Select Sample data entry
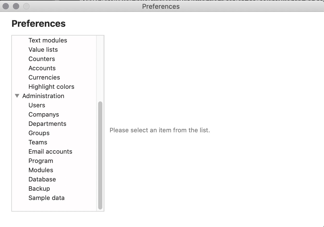324x227 pixels. click(x=47, y=198)
